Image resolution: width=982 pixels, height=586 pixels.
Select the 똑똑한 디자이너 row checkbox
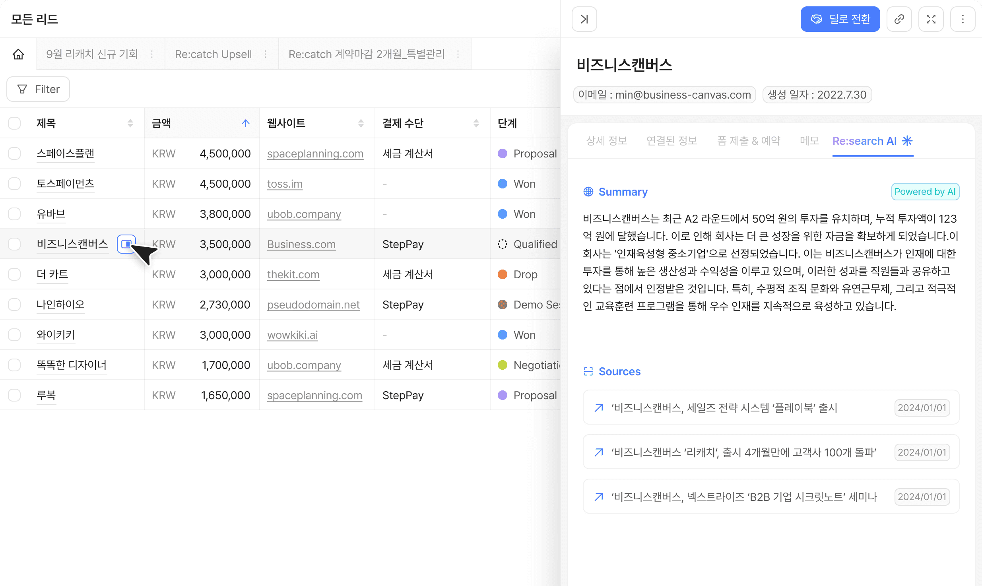(14, 365)
